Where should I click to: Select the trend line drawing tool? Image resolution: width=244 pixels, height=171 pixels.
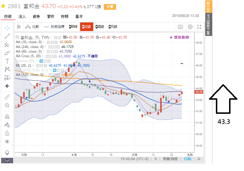coord(7,36)
